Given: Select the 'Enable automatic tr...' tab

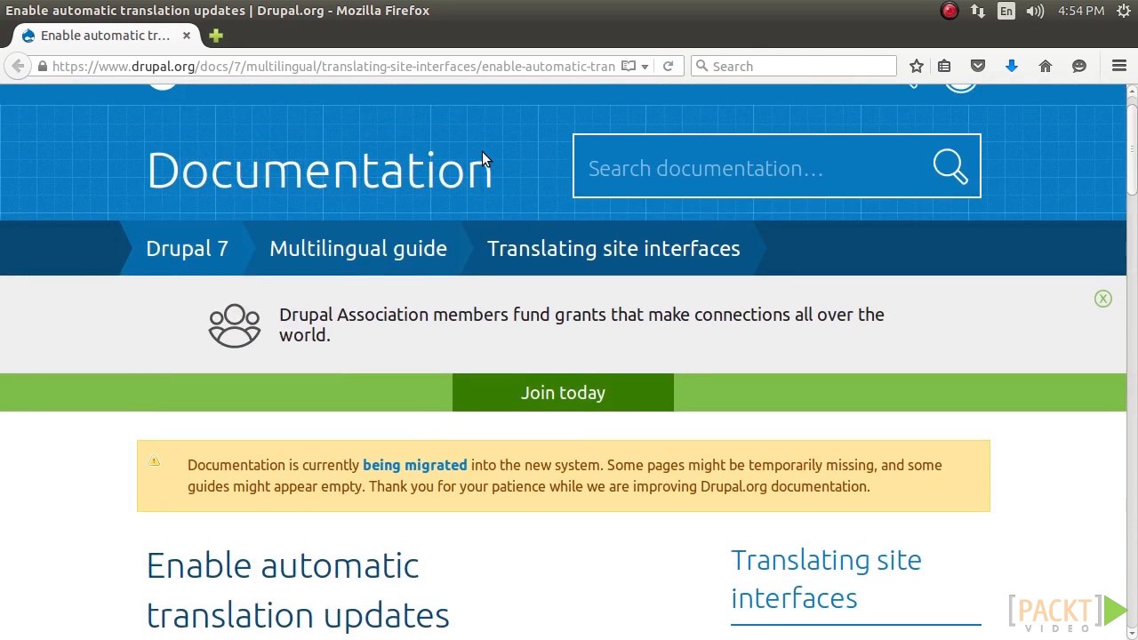Looking at the screenshot, I should (105, 36).
